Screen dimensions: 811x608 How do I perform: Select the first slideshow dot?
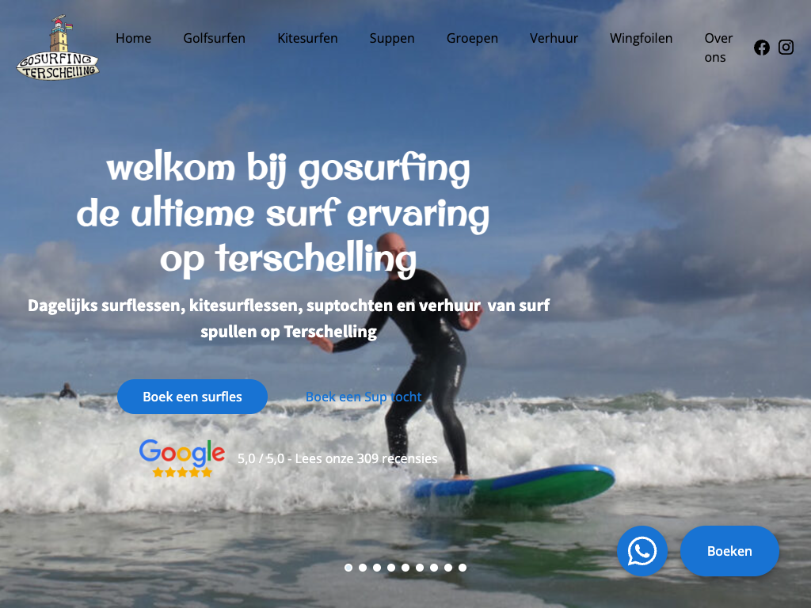pyautogui.click(x=348, y=568)
